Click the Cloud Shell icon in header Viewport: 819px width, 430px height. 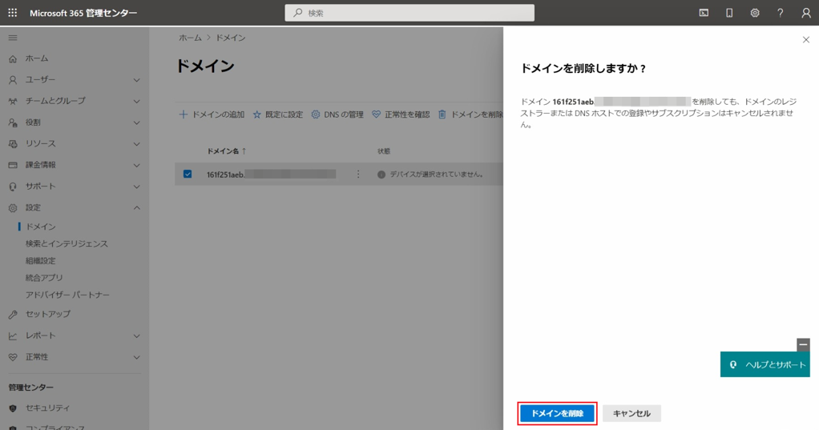pos(704,13)
